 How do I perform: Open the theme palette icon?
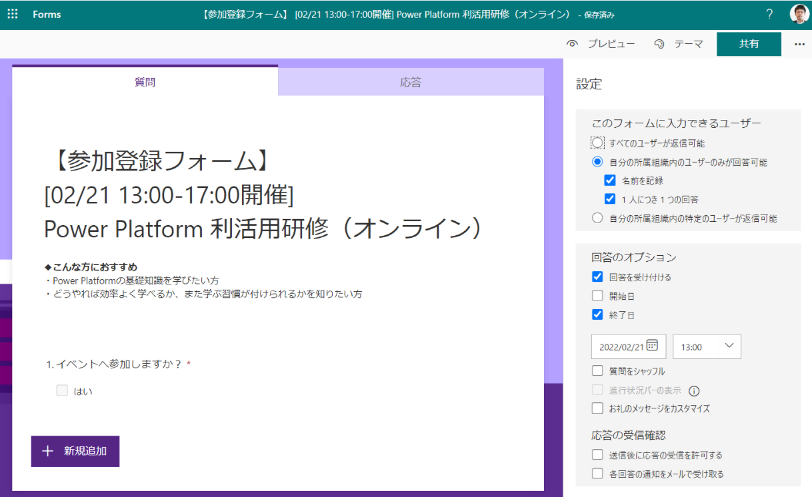tap(659, 44)
